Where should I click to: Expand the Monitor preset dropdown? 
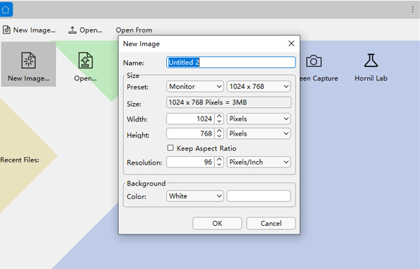(195, 86)
